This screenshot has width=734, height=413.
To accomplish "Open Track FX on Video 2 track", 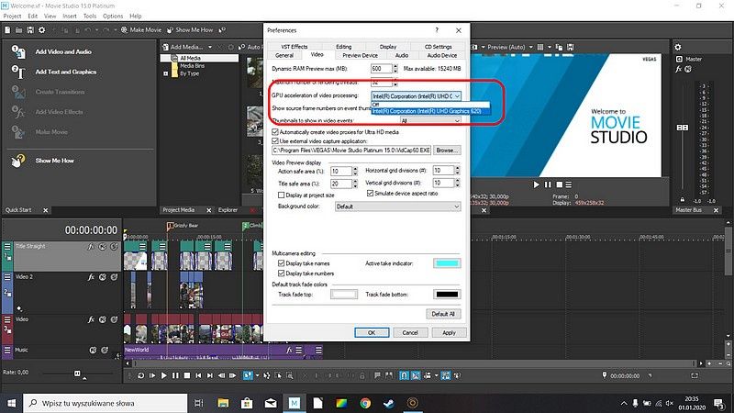I will point(91,277).
